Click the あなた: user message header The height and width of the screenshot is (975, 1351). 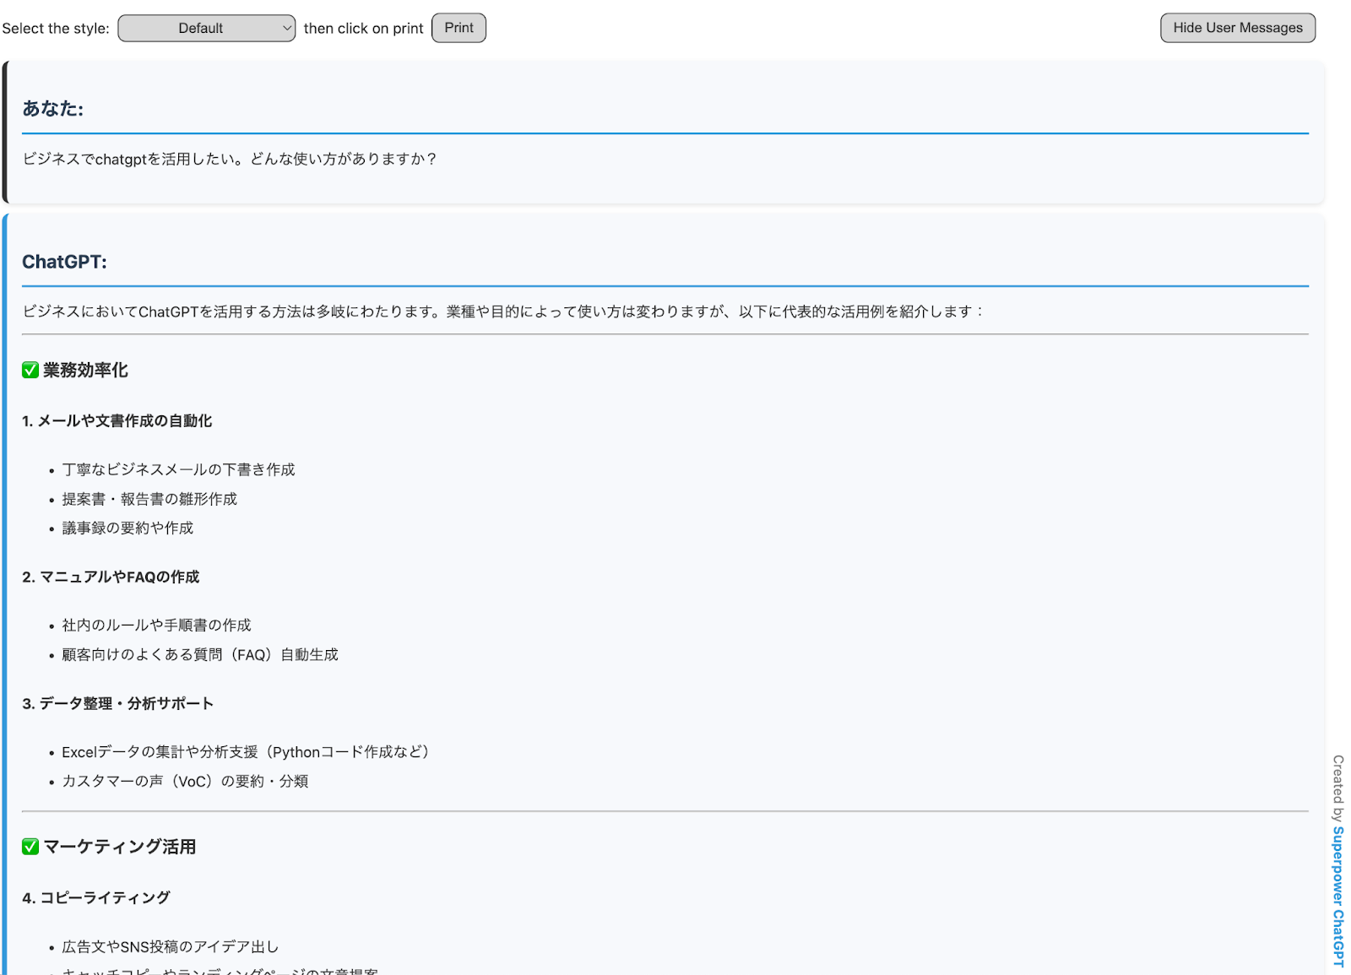pyautogui.click(x=52, y=108)
